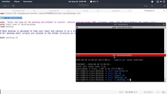Click the 'fish /home/derrik' Terminator window title

121,24
